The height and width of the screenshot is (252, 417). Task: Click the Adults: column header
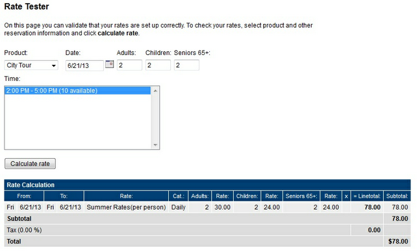point(200,196)
